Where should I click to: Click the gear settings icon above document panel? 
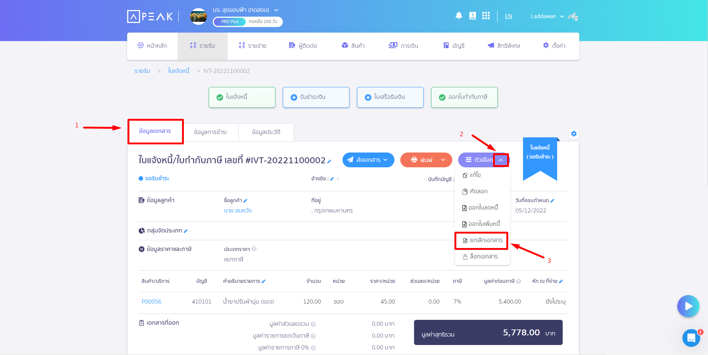tap(574, 134)
